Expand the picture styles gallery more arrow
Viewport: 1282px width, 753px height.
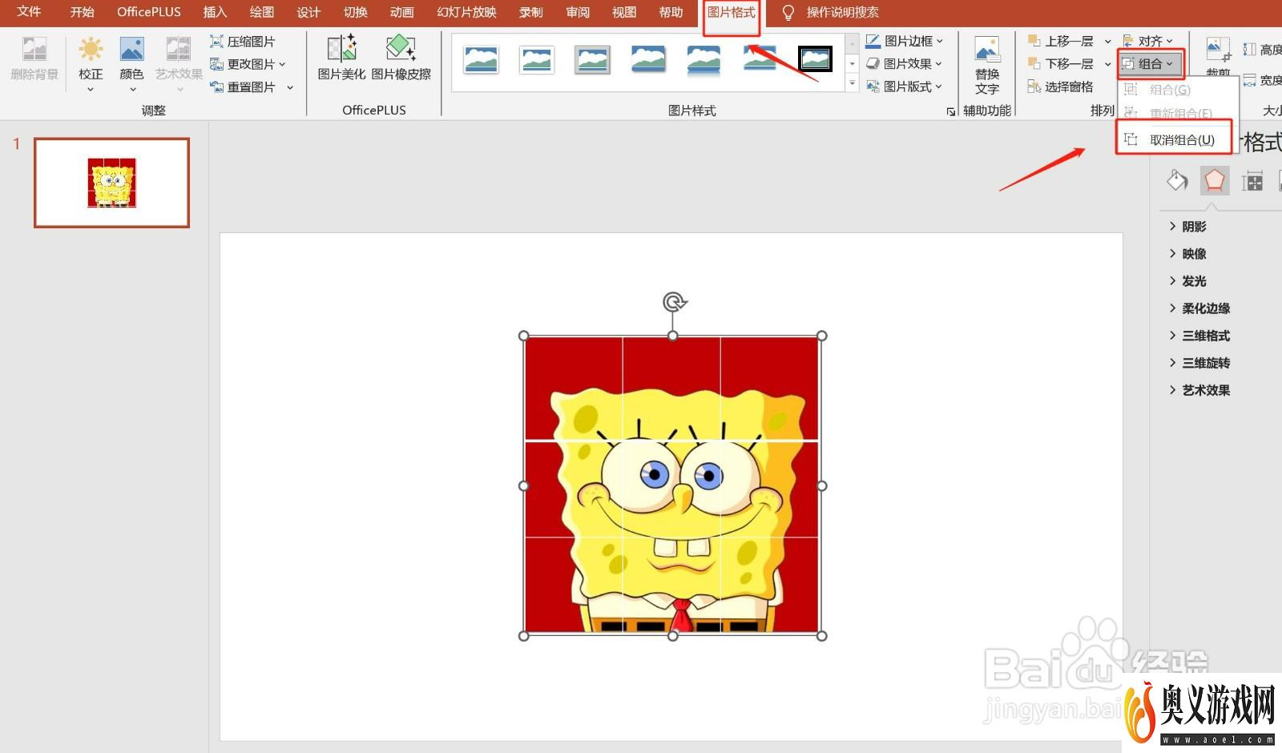pos(852,83)
